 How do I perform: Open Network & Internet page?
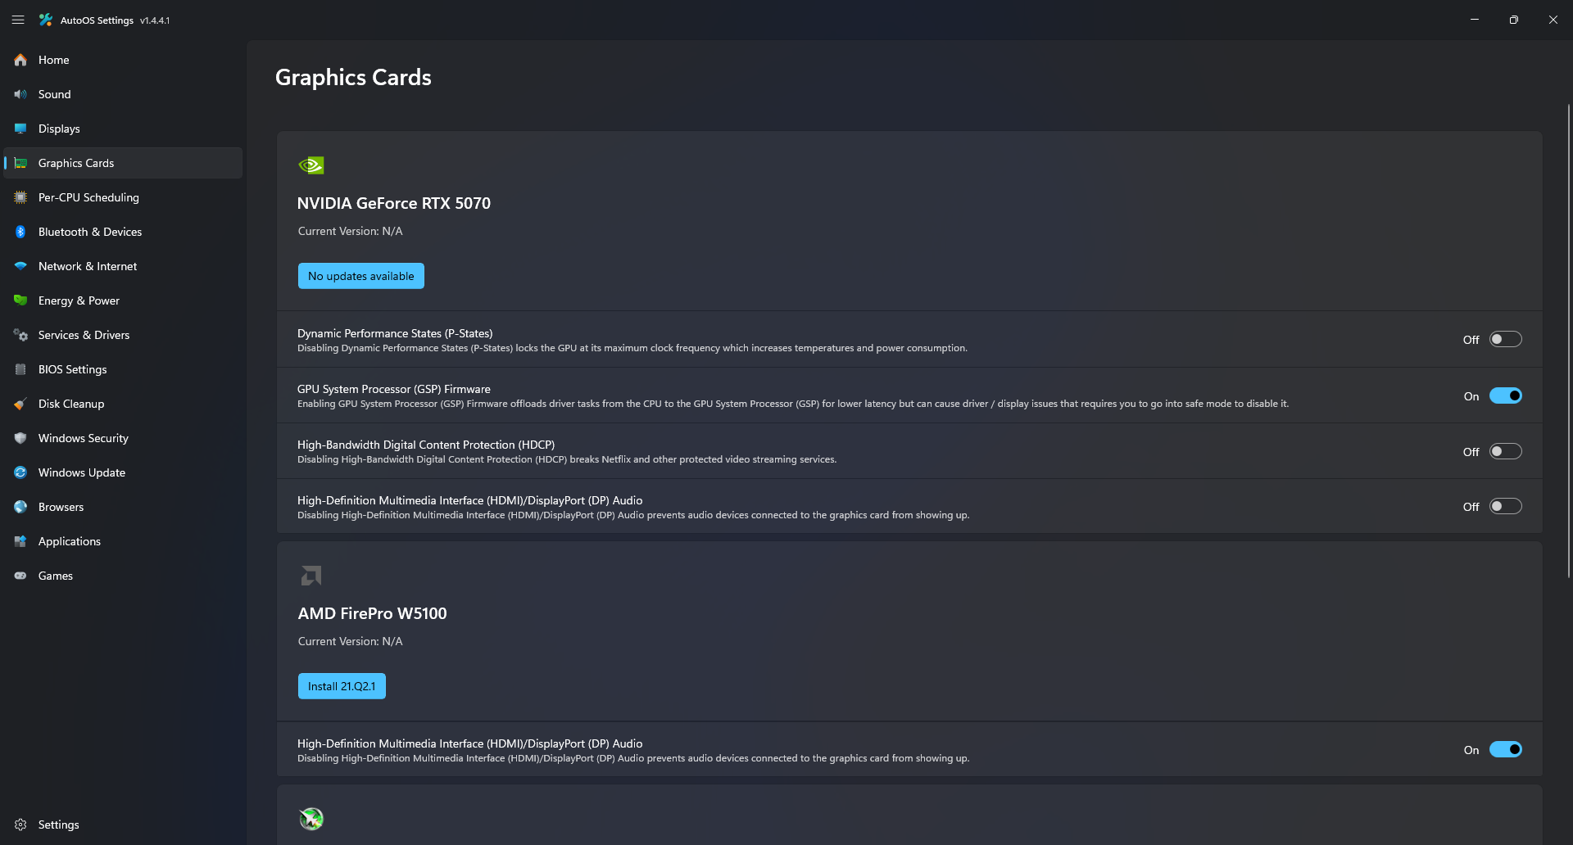pyautogui.click(x=123, y=266)
